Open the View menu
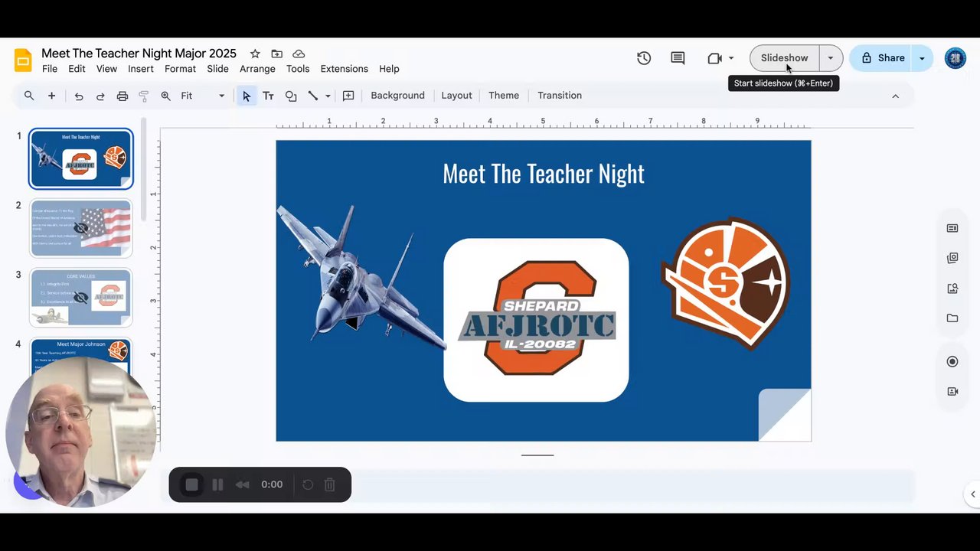The width and height of the screenshot is (980, 551). tap(106, 69)
